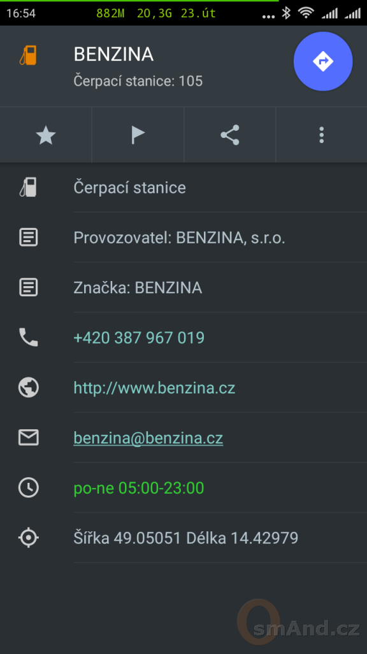Email benzina@benzina.cz address link
This screenshot has height=654, width=367.
pos(148,438)
